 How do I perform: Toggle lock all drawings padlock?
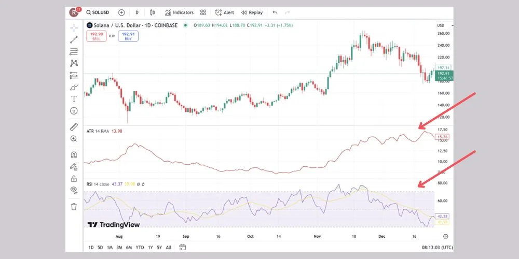click(74, 179)
